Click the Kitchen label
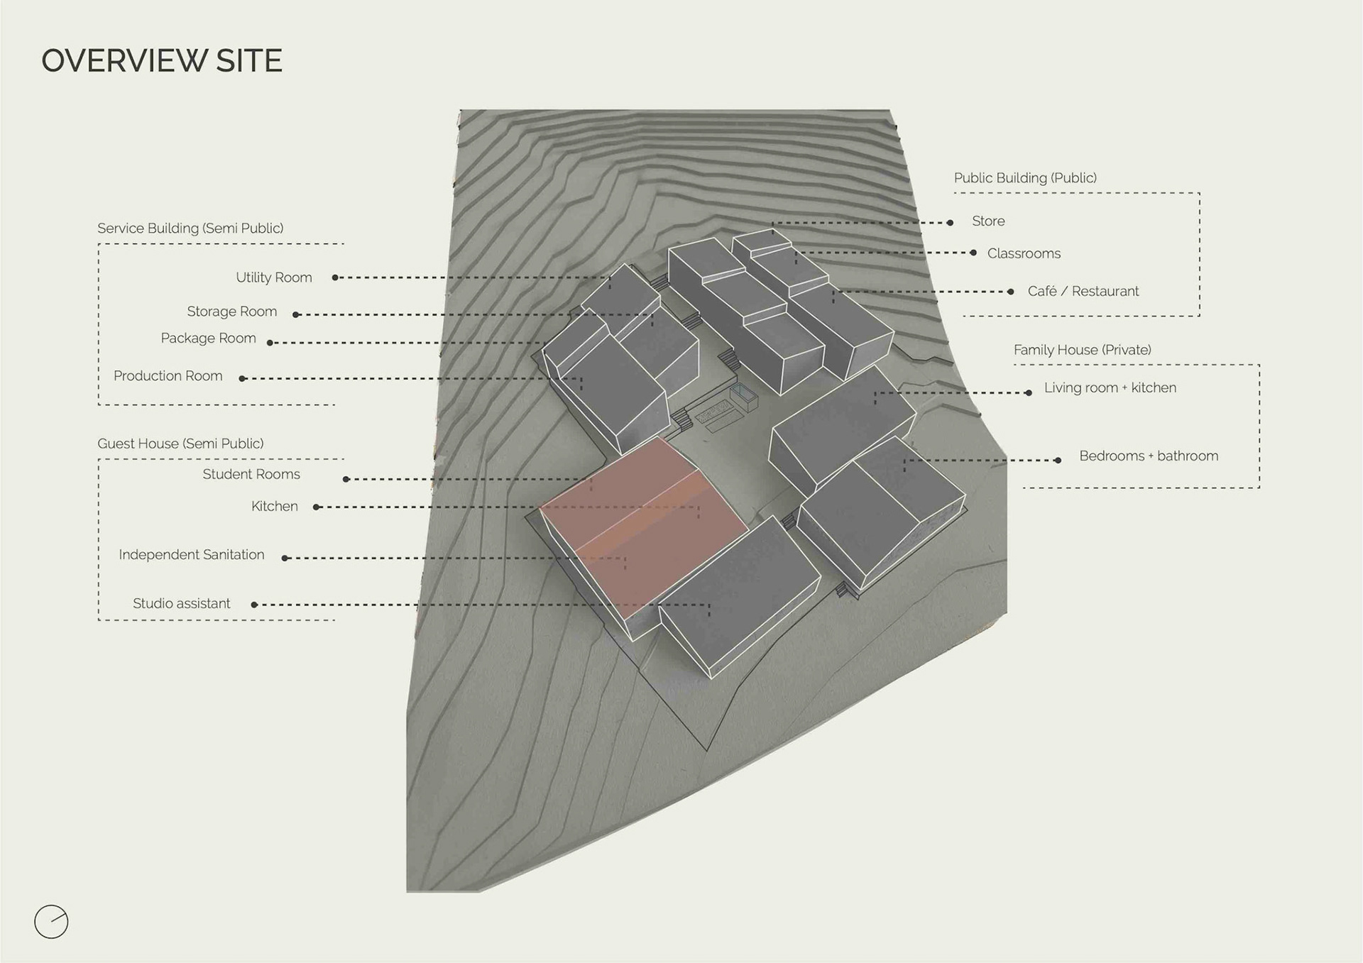Screen dimensions: 1363x963 (274, 507)
